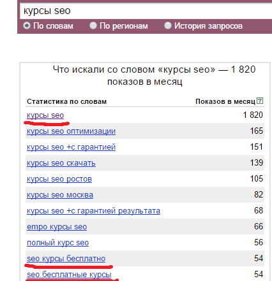
Task: Select the 'По регионам' radio button
Action: (93, 25)
